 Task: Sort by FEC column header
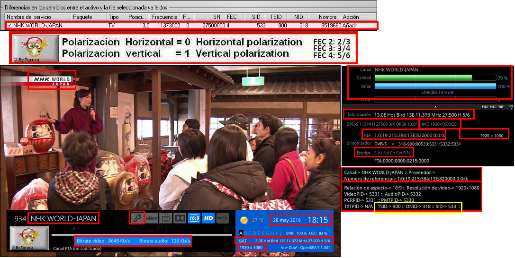pos(235,17)
